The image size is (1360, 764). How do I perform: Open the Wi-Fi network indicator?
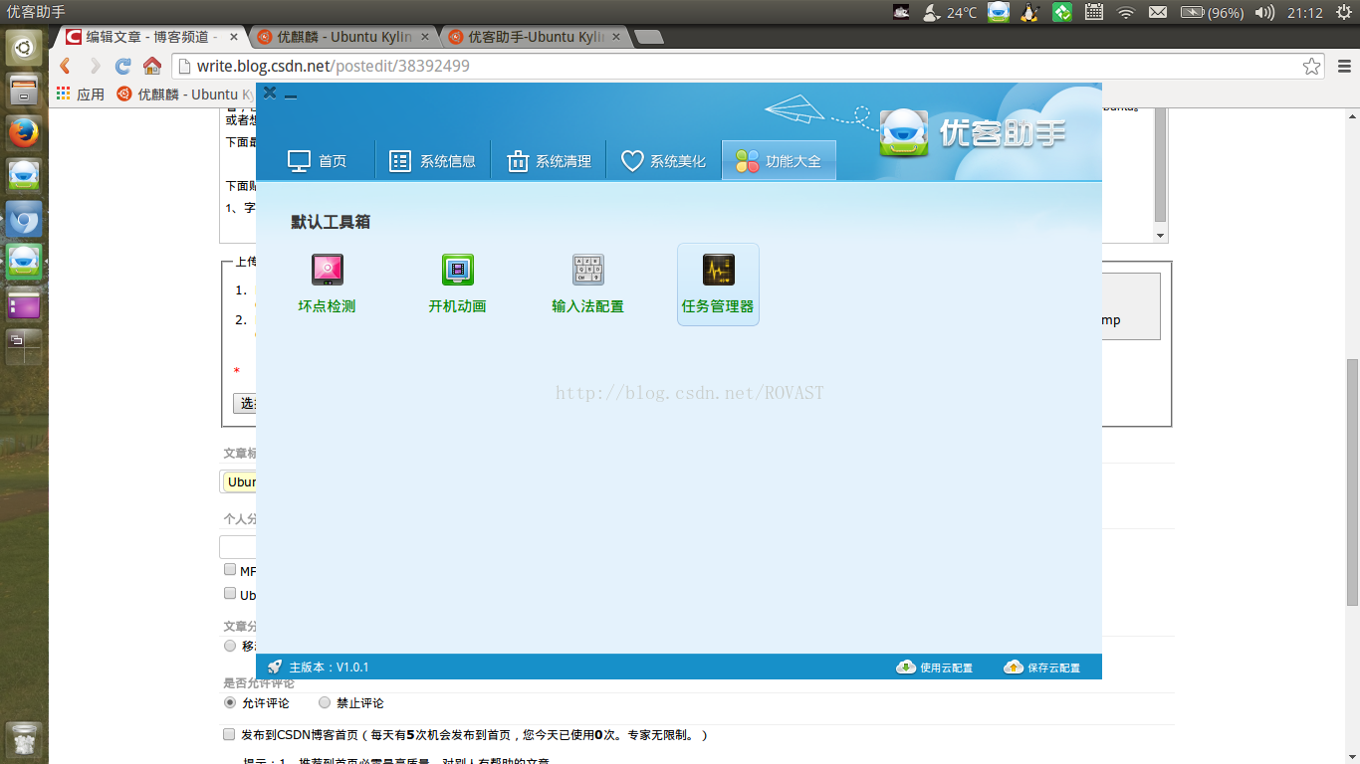click(x=1126, y=12)
